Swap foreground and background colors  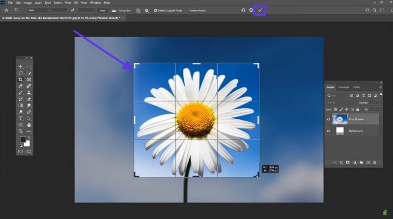click(x=29, y=137)
